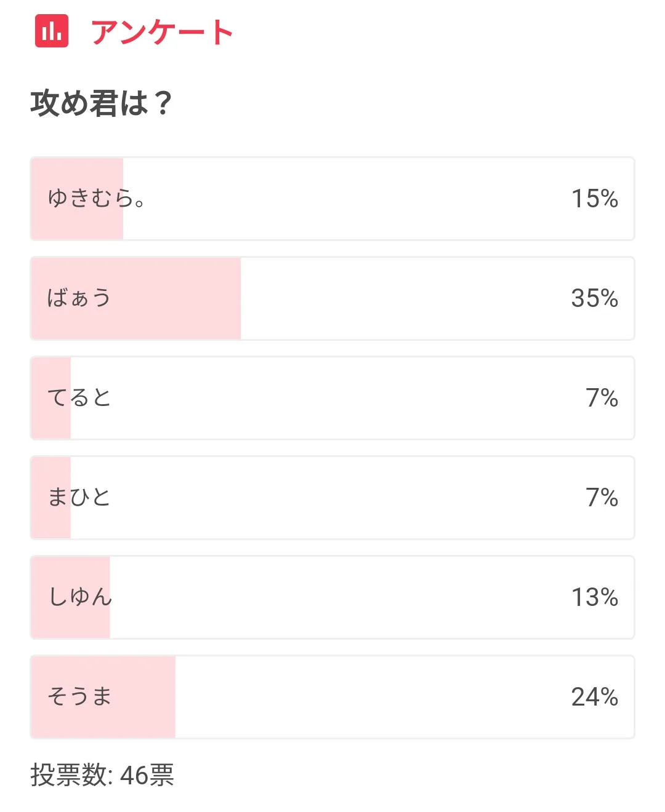Click the pink progress fill of ゆきむら。
The image size is (665, 812).
pyautogui.click(x=77, y=199)
